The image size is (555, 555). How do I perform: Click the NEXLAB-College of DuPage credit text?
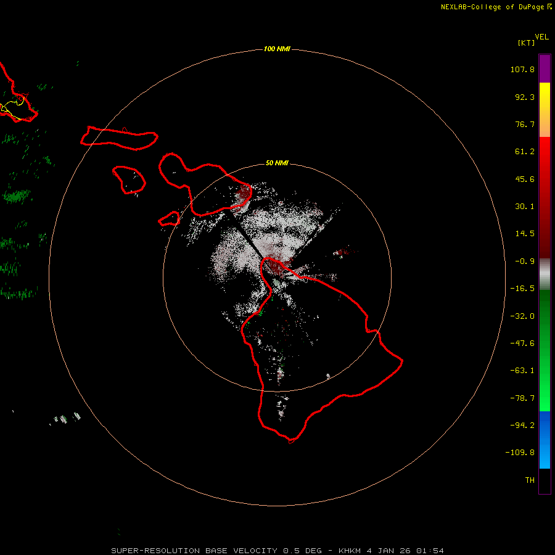tap(493, 7)
